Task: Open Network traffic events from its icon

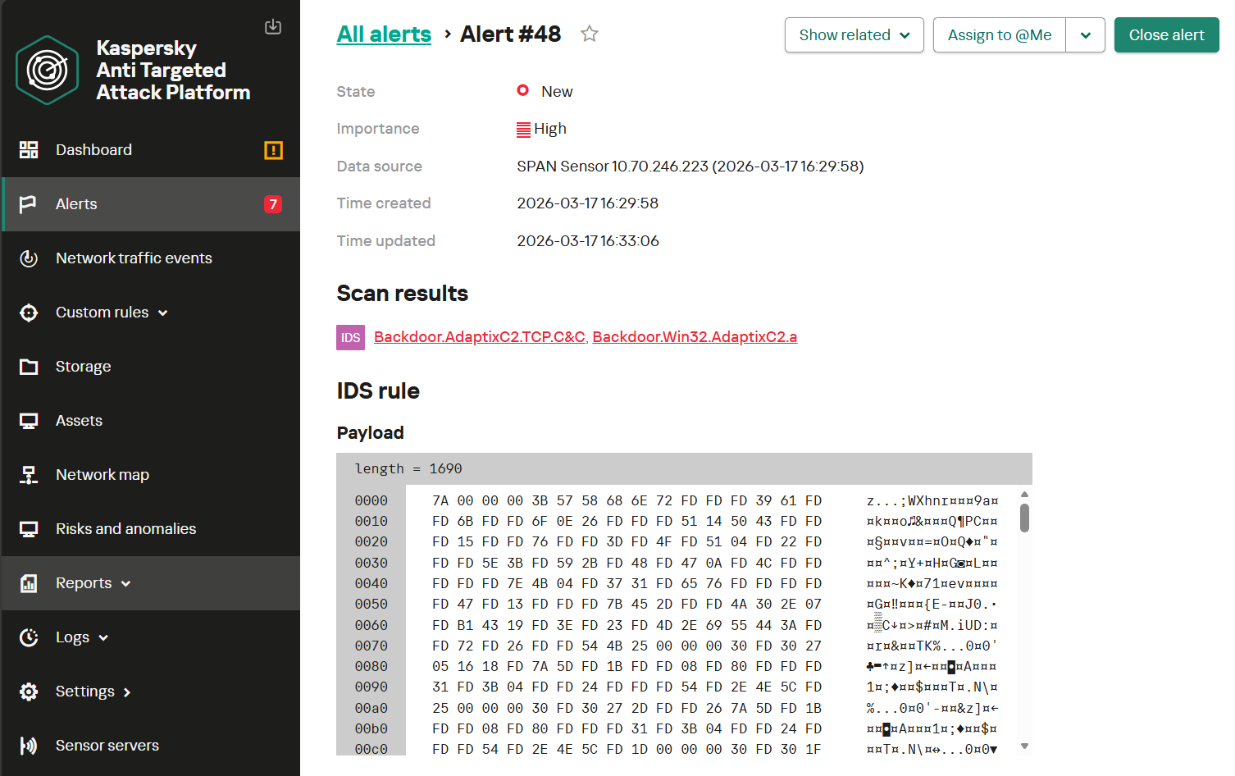Action: point(29,258)
